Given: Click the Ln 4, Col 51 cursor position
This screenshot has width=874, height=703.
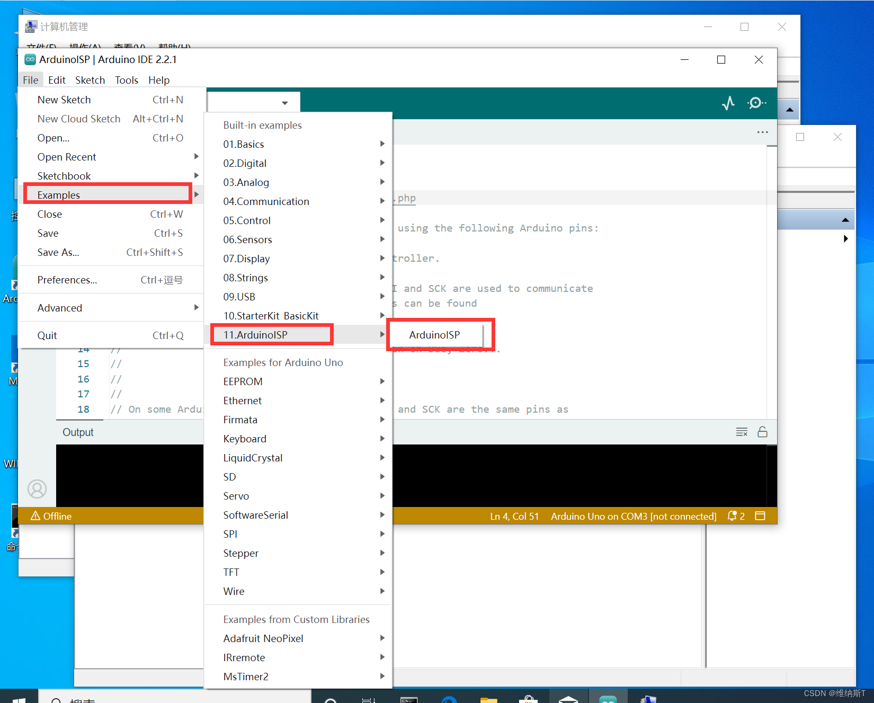Looking at the screenshot, I should [514, 516].
